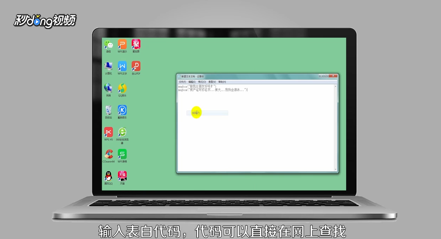Open the QQ音乐 desktop shortcut

coord(122,90)
